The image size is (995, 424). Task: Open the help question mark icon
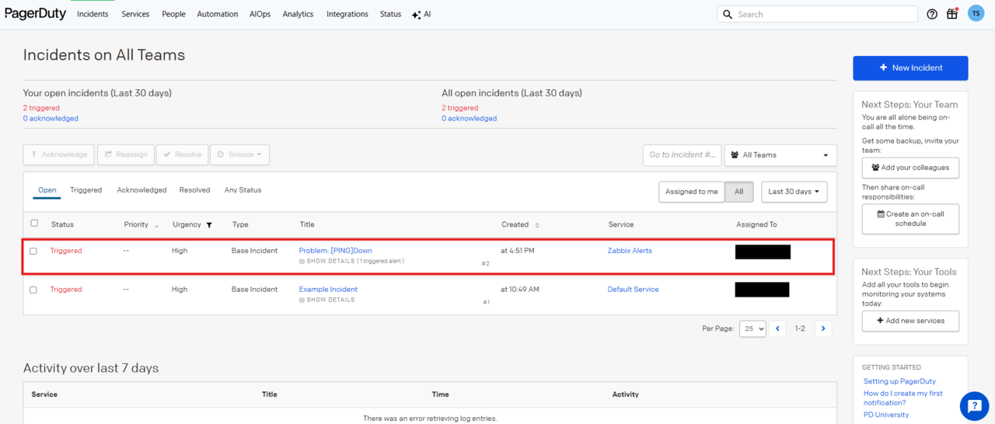click(932, 14)
